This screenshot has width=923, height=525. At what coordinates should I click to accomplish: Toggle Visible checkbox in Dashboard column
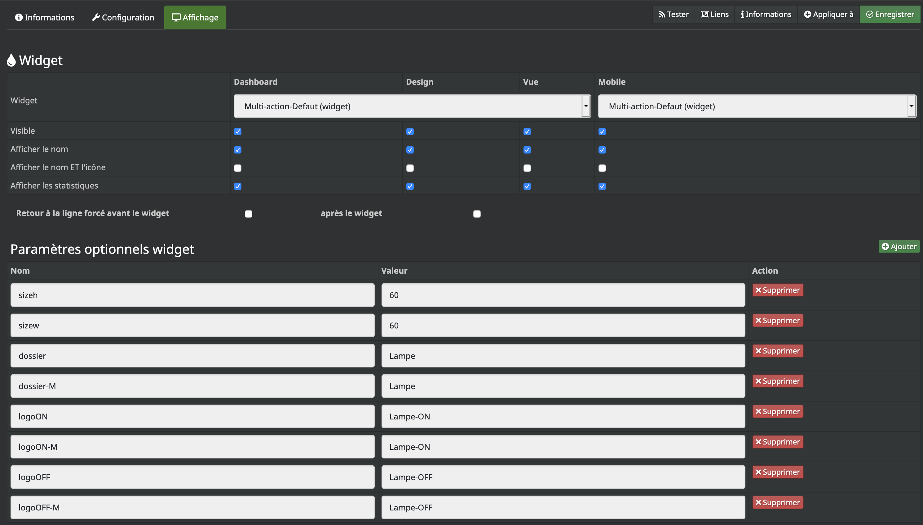point(238,131)
